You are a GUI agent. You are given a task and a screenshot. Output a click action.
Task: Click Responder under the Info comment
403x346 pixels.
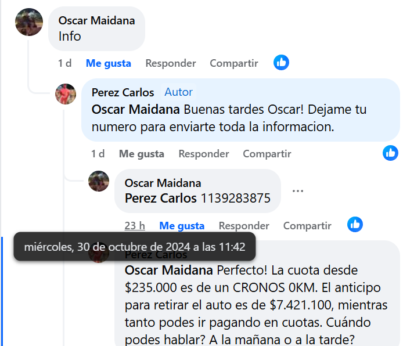171,63
